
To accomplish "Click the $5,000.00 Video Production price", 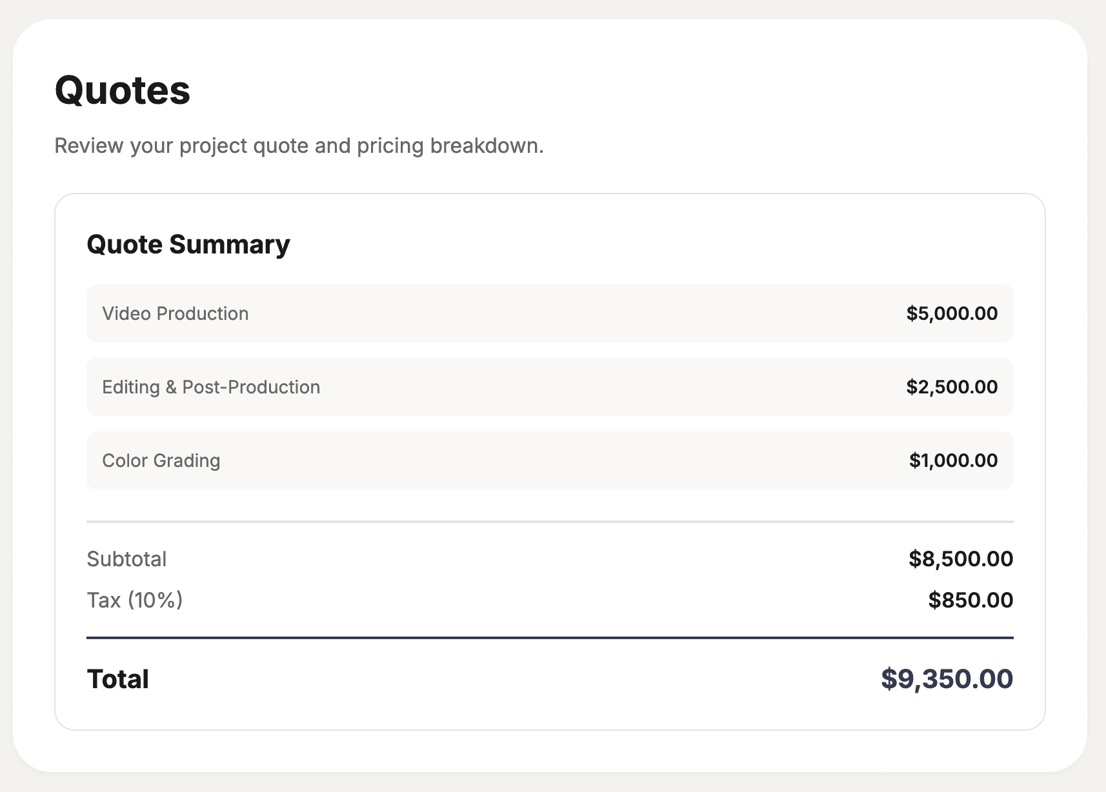I will (952, 313).
